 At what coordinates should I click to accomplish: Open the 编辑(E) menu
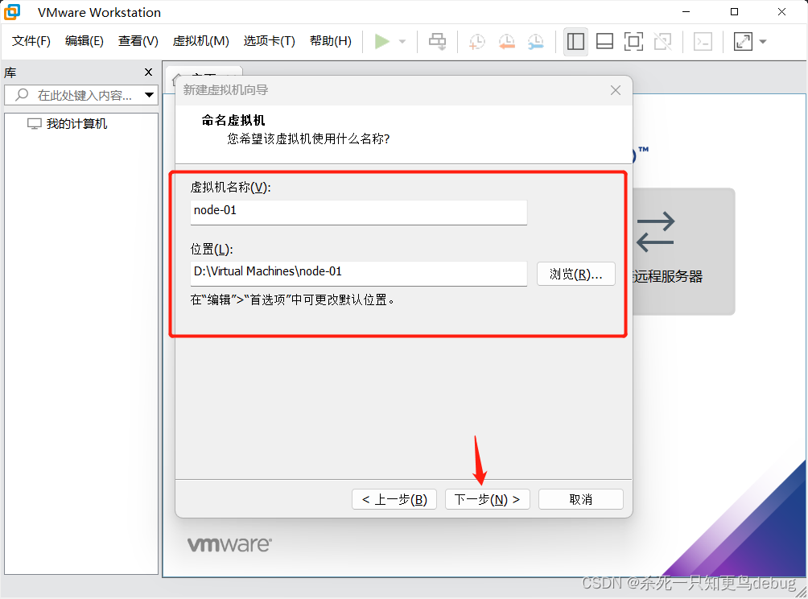pyautogui.click(x=84, y=41)
